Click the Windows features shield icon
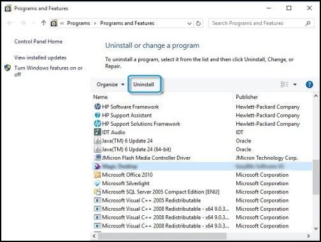321x242 pixels. click(x=8, y=68)
